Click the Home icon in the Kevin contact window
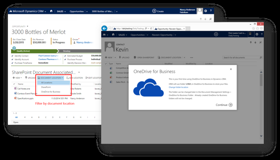This screenshot has width=280, height=160. coord(113,34)
